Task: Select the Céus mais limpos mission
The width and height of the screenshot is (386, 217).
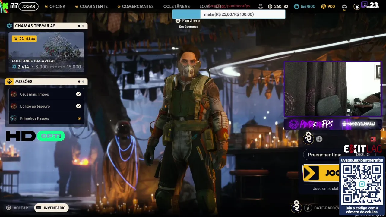Action: (x=46, y=94)
